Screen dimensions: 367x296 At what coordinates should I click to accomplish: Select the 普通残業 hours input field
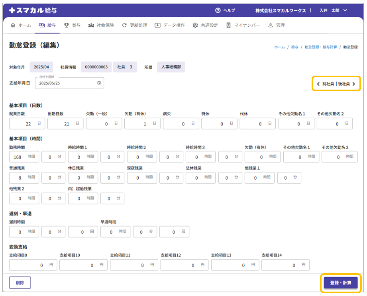[x=19, y=178]
